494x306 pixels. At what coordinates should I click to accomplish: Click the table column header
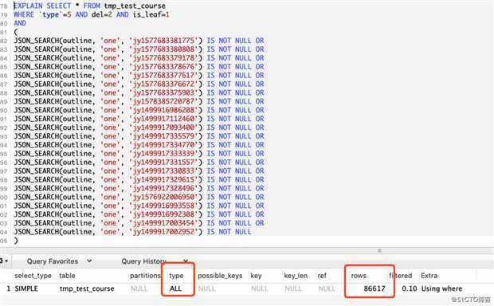click(x=67, y=276)
